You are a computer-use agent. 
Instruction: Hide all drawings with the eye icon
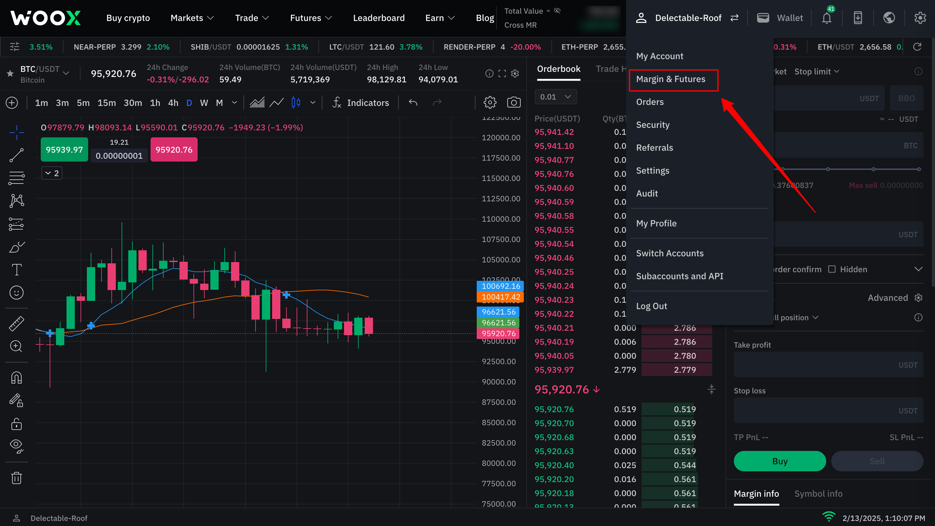coord(17,446)
